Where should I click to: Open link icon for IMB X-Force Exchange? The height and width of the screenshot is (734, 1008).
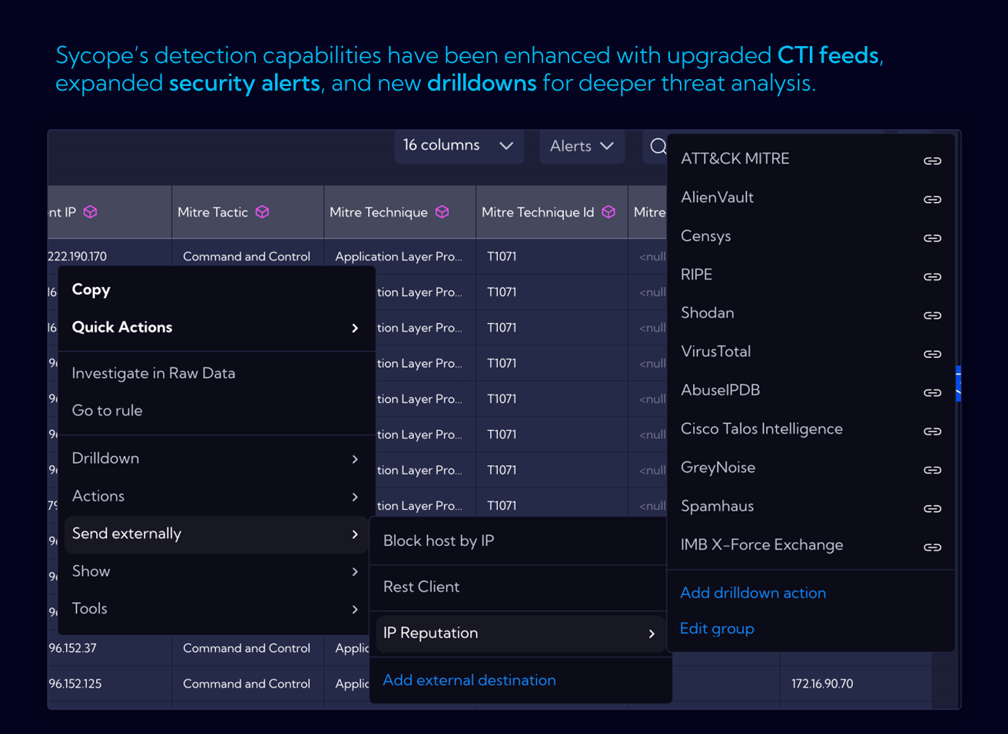[x=932, y=547]
